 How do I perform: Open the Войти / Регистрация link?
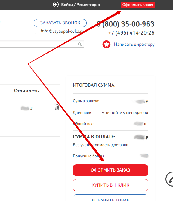click(80, 5)
